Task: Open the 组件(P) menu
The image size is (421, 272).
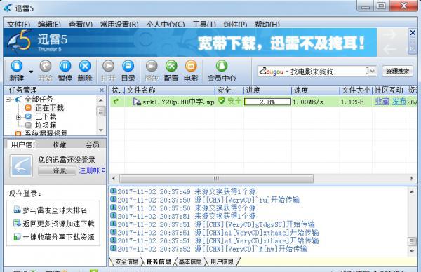Action: [x=235, y=25]
